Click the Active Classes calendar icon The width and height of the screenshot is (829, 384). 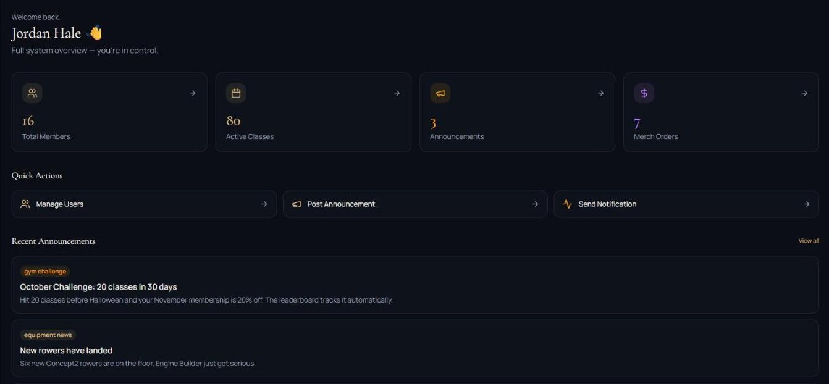236,93
